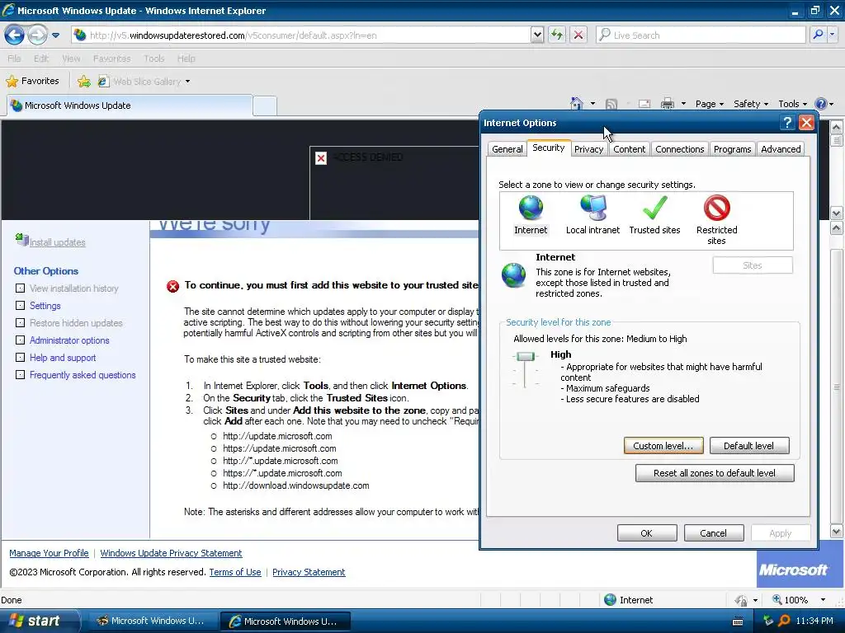Switch to the Advanced tab
The image size is (845, 633).
click(x=781, y=149)
